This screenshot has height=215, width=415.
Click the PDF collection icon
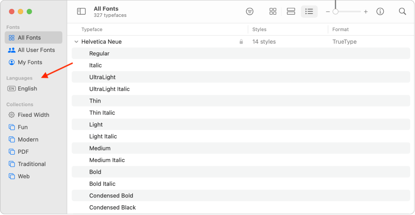coord(12,151)
